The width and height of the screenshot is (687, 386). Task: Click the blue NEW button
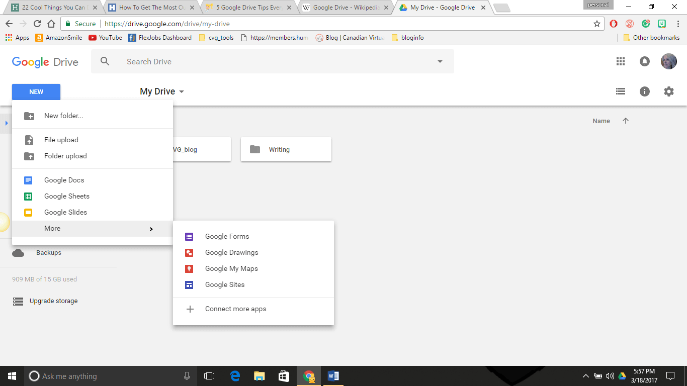coord(36,92)
